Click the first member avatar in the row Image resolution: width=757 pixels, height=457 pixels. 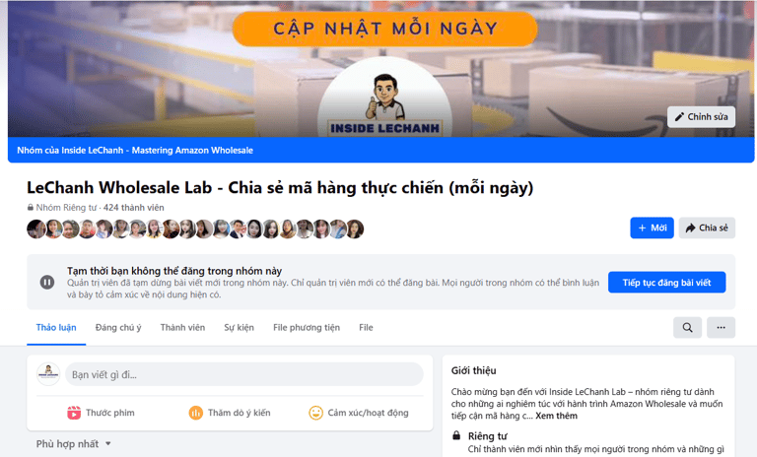point(35,228)
